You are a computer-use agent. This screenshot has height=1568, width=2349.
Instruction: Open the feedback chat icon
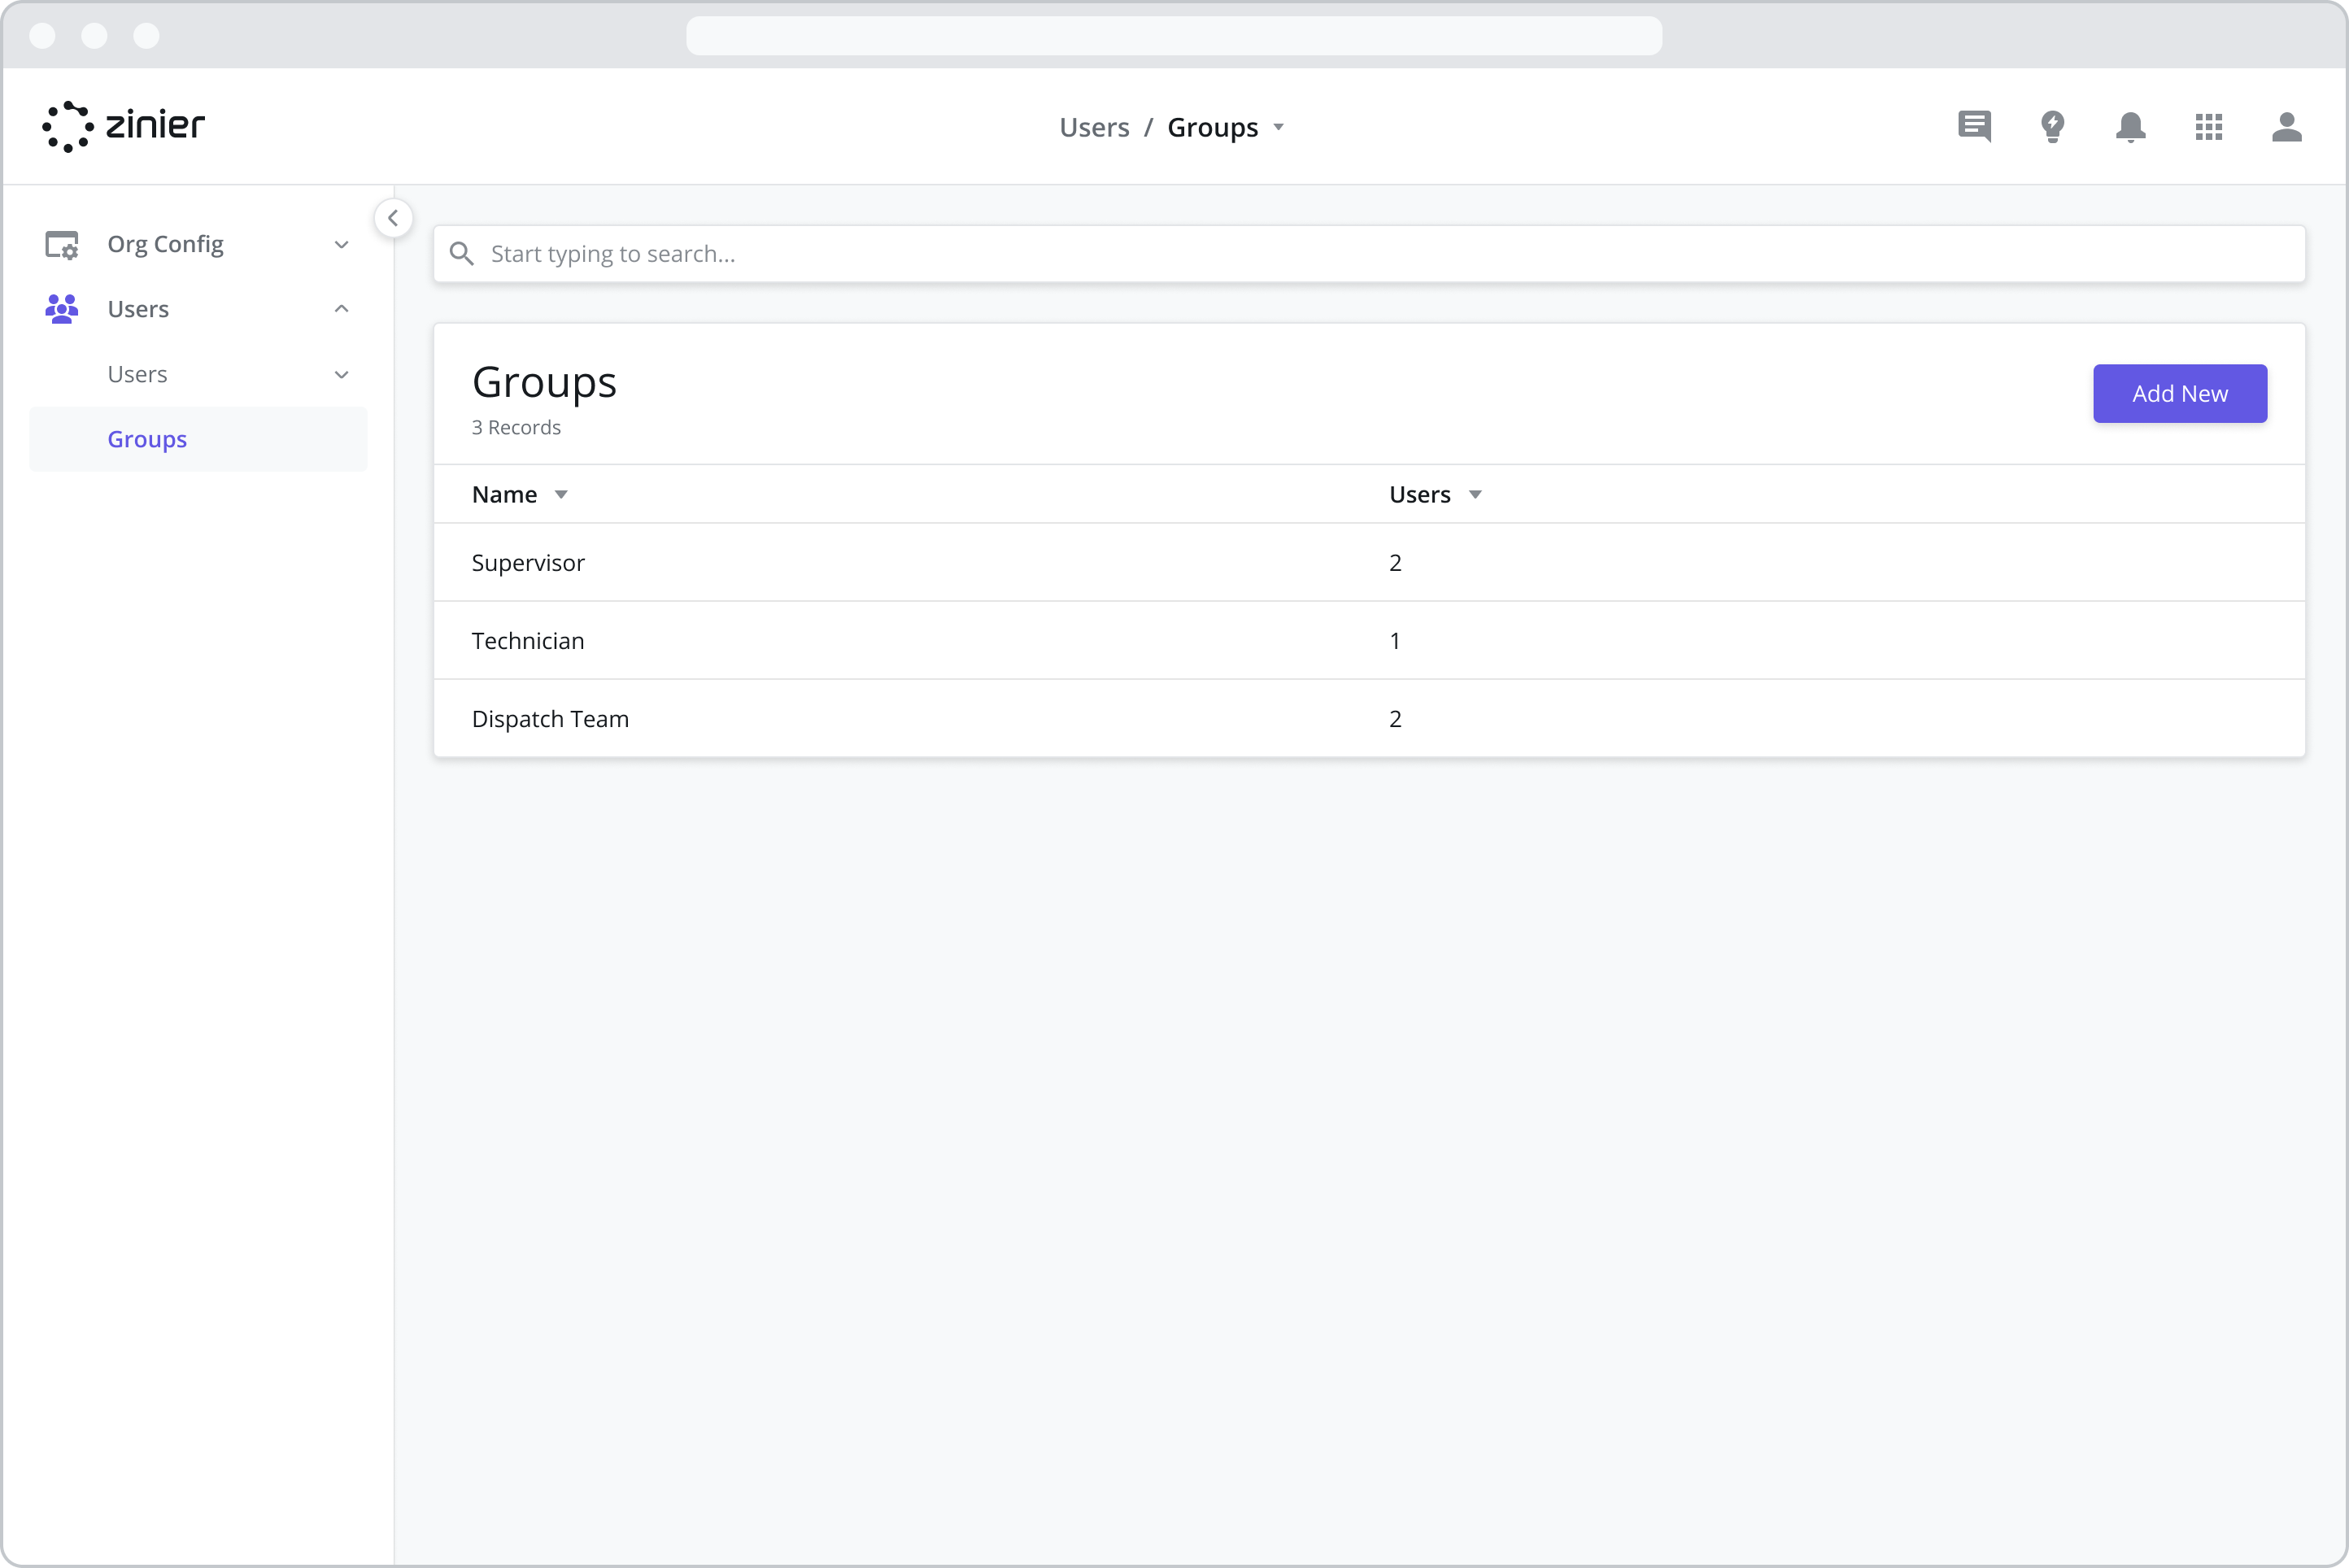tap(1973, 127)
